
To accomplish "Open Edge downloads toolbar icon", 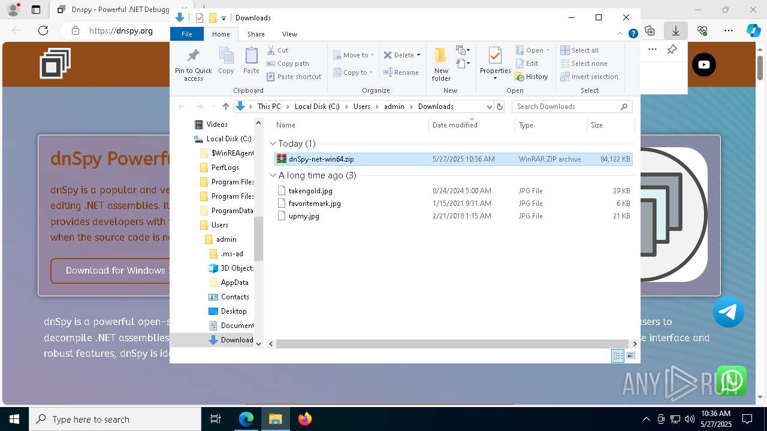I will (x=676, y=31).
